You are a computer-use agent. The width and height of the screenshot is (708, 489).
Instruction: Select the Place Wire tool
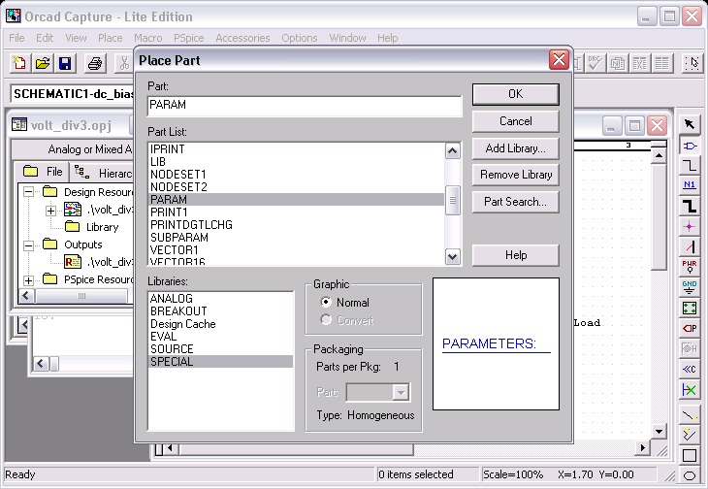690,165
